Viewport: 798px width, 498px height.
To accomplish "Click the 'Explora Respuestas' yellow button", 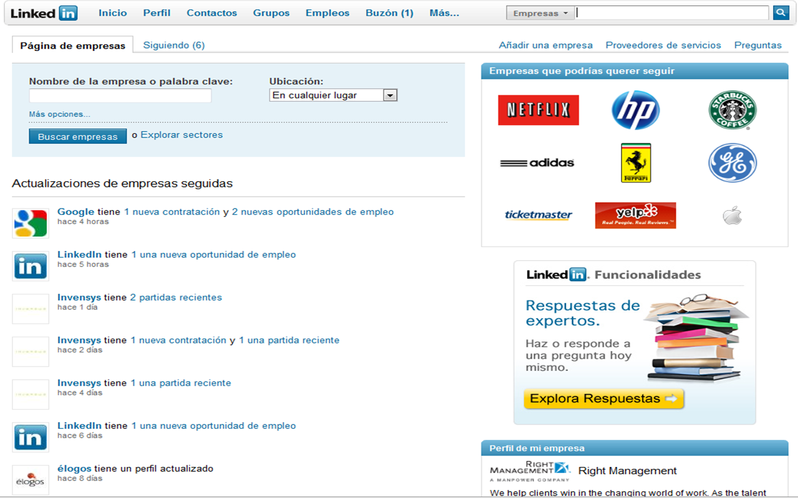I will pos(603,398).
